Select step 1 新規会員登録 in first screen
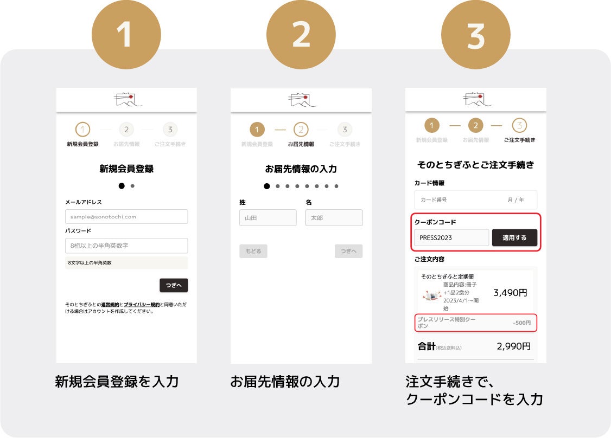 (x=82, y=135)
